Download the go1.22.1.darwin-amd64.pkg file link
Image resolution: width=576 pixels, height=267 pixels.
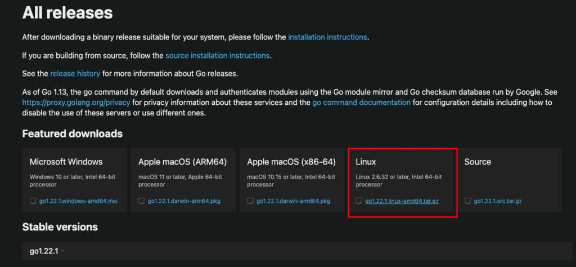pyautogui.click(x=293, y=201)
